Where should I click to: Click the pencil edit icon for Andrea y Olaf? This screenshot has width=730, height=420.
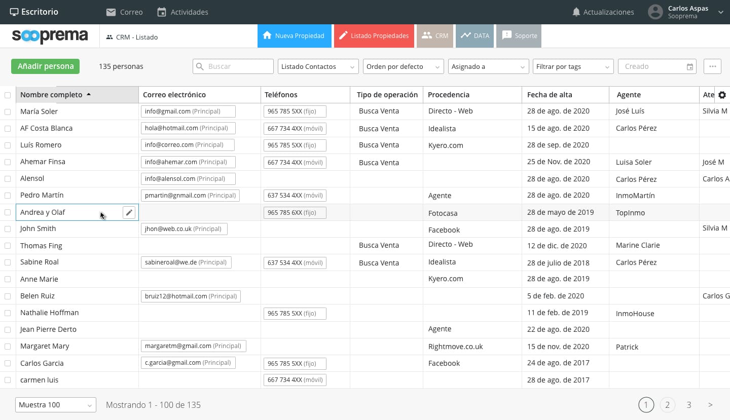[129, 213]
